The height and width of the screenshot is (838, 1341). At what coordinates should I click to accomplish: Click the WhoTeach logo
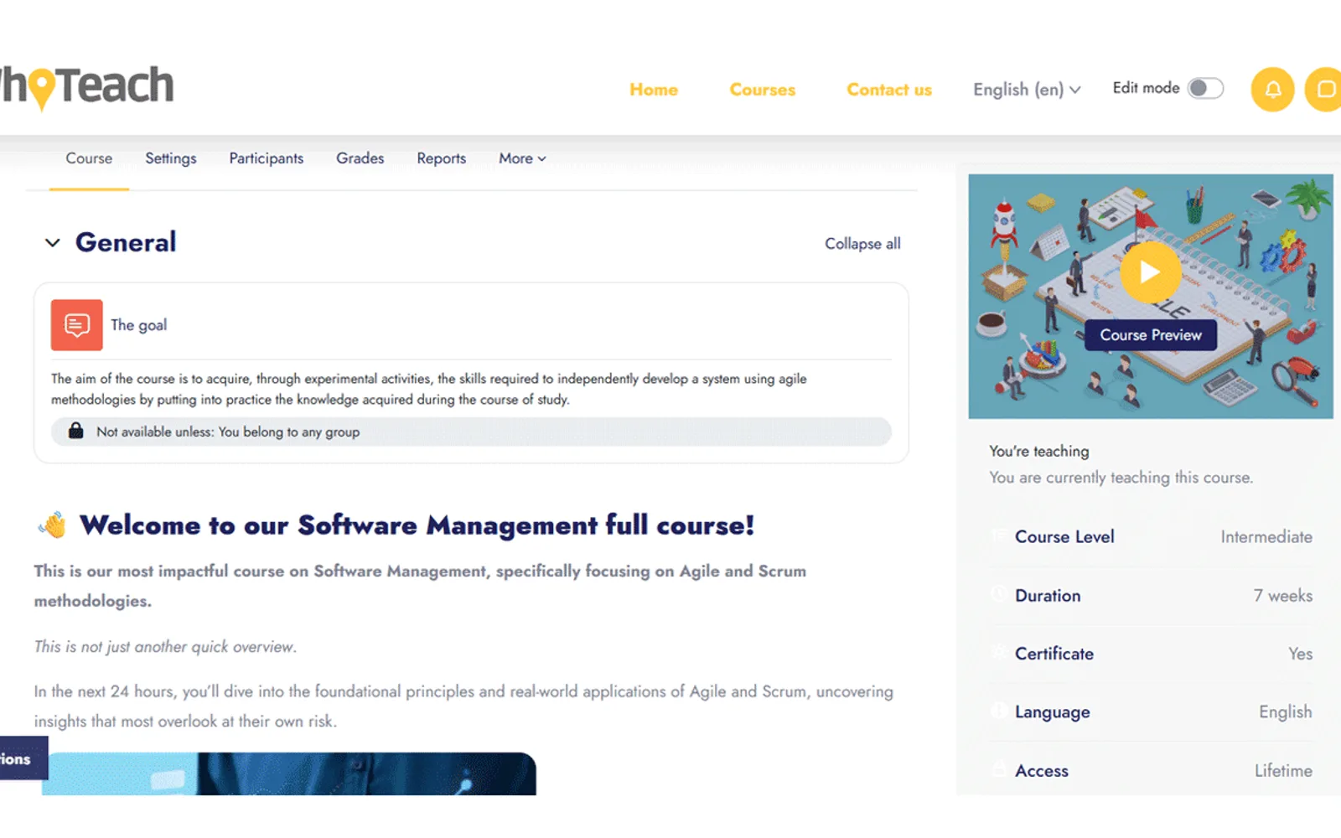[x=86, y=86]
